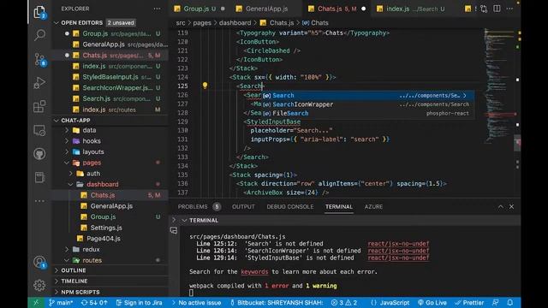Click the split editor icon
The height and width of the screenshot is (308, 548).
coord(497,9)
